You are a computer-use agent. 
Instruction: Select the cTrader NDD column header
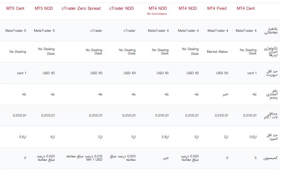[121, 8]
